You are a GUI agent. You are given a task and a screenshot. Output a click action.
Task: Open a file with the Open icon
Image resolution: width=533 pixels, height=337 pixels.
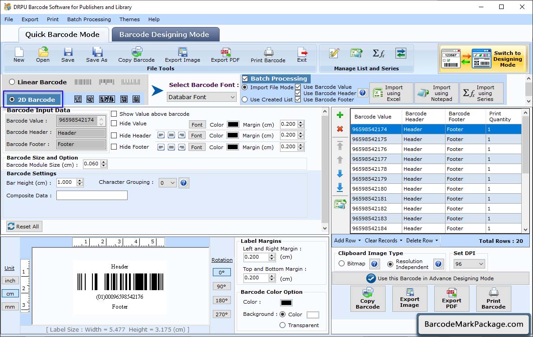(43, 55)
